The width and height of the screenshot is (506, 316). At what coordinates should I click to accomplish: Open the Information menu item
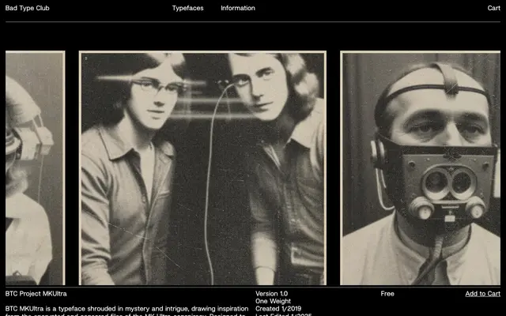[238, 8]
